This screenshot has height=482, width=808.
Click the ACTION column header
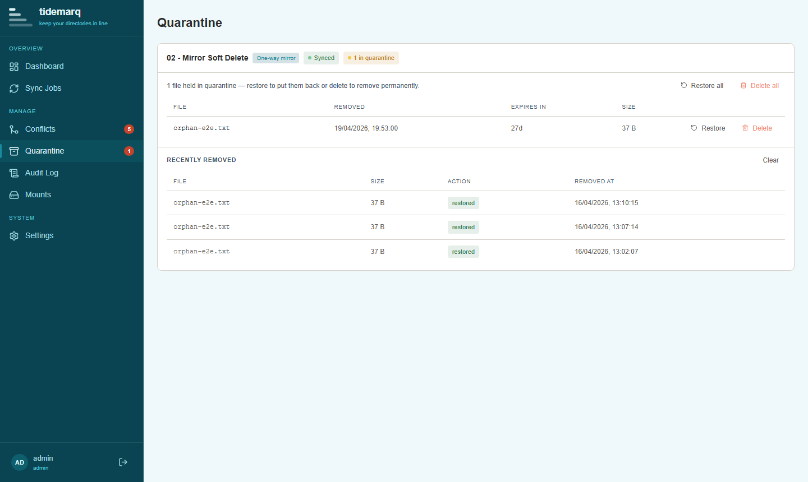point(459,182)
